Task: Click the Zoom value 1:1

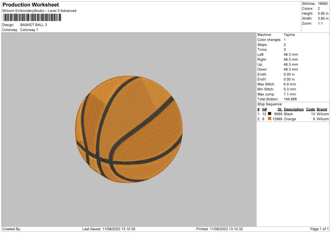Action: (x=320, y=23)
